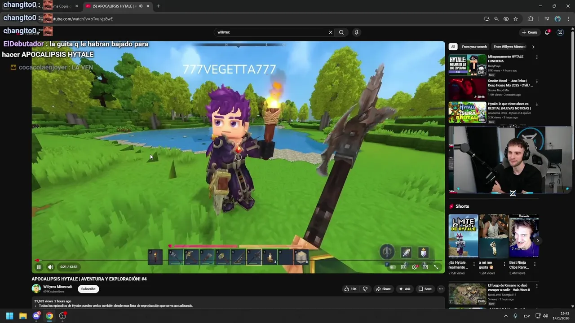Switch to theater mode
This screenshot has height=323, width=575.
pyautogui.click(x=425, y=267)
